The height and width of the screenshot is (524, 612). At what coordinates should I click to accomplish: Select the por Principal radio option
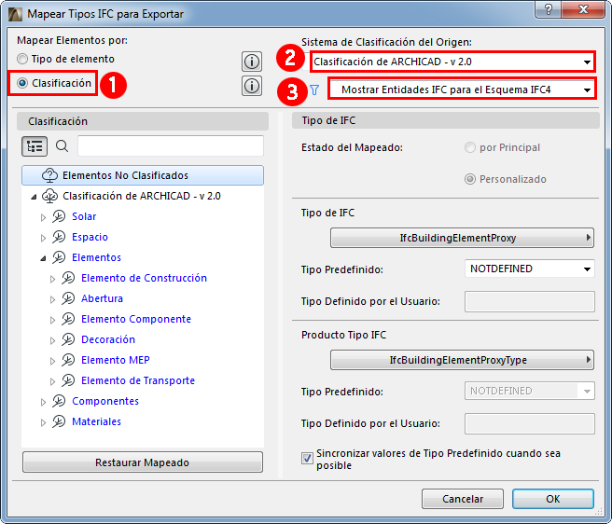click(x=470, y=147)
